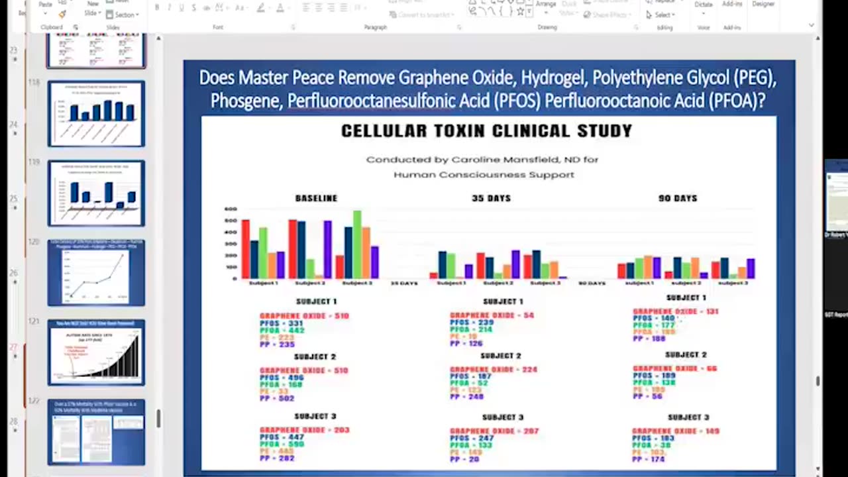
Task: Click the 'PP - 174' value
Action: pos(649,459)
